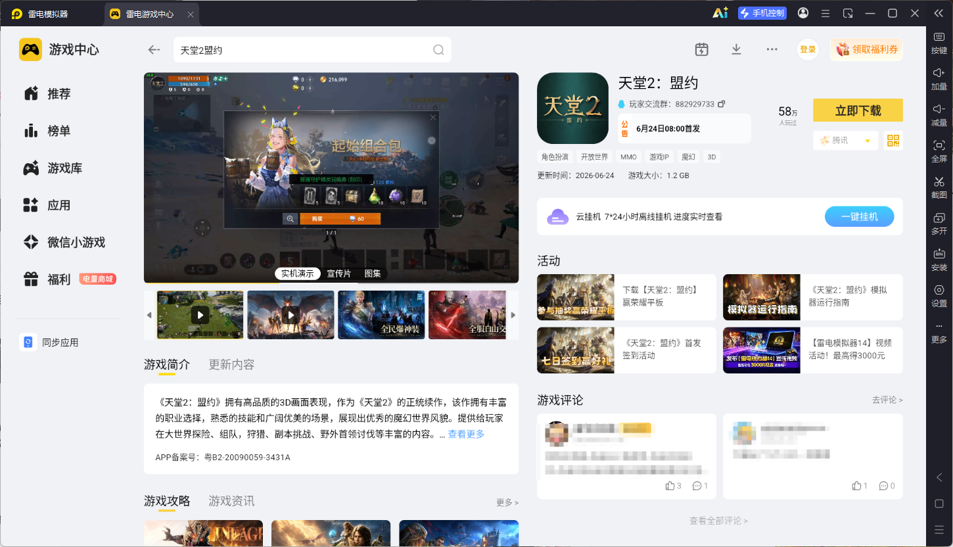Screen dimensions: 953x547
Task: Click 去评论 > to write a review
Action: pos(887,400)
